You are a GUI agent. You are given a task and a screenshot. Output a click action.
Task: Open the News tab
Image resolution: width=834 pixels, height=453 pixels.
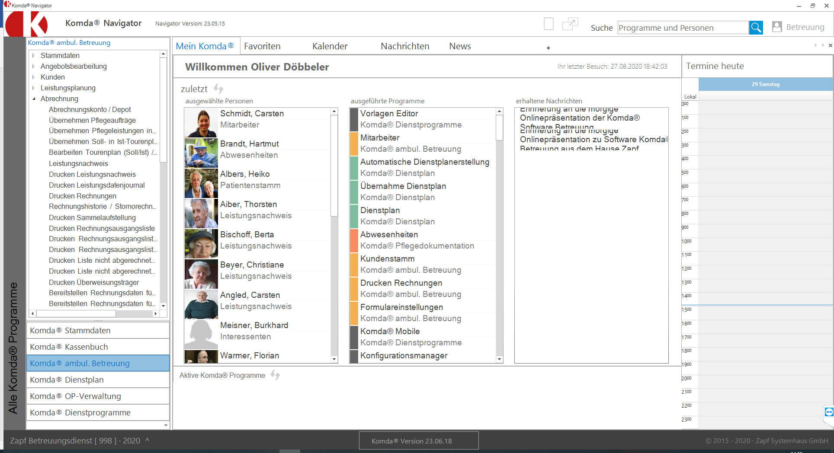pyautogui.click(x=460, y=46)
